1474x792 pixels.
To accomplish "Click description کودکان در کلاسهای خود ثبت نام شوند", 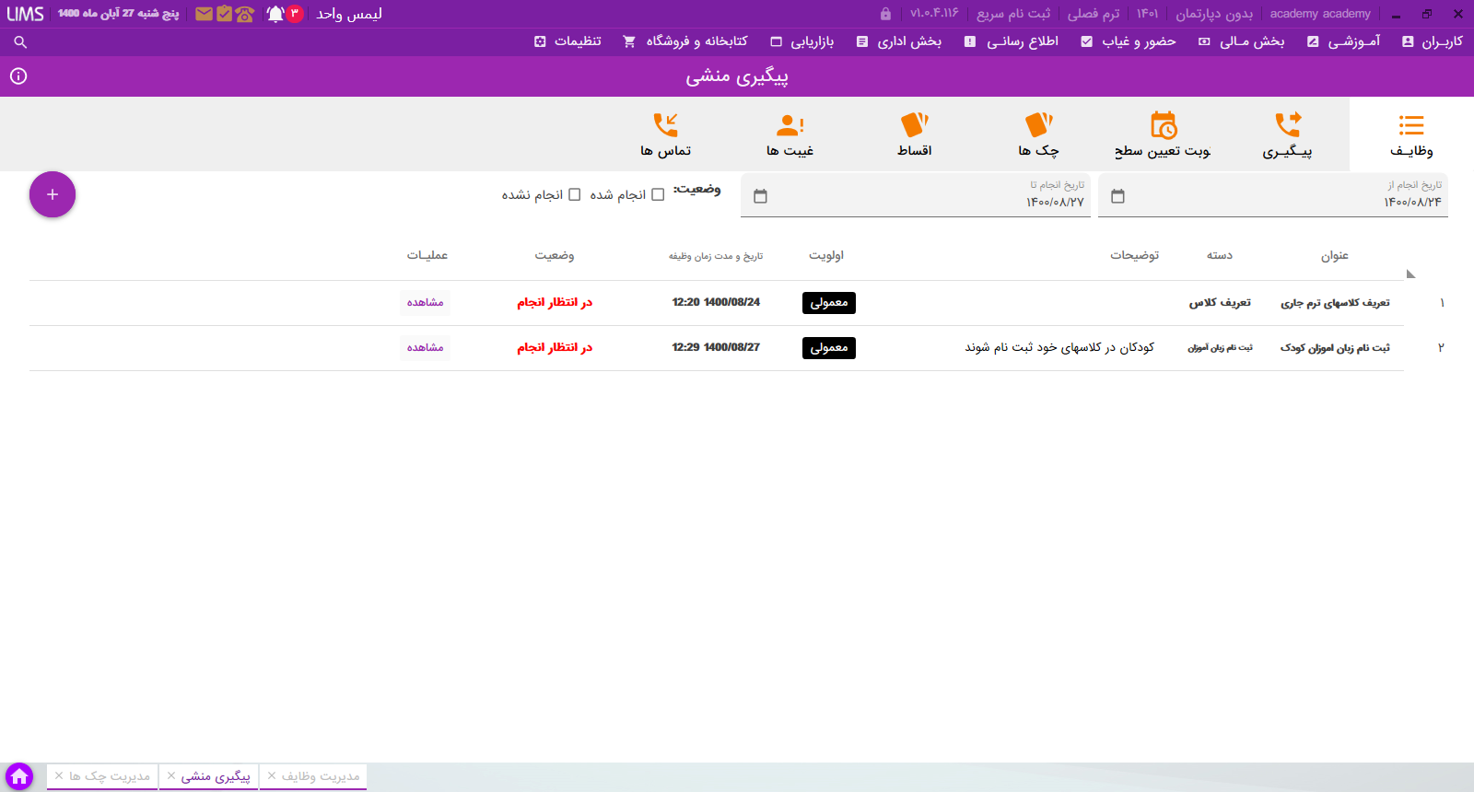I will [1059, 347].
